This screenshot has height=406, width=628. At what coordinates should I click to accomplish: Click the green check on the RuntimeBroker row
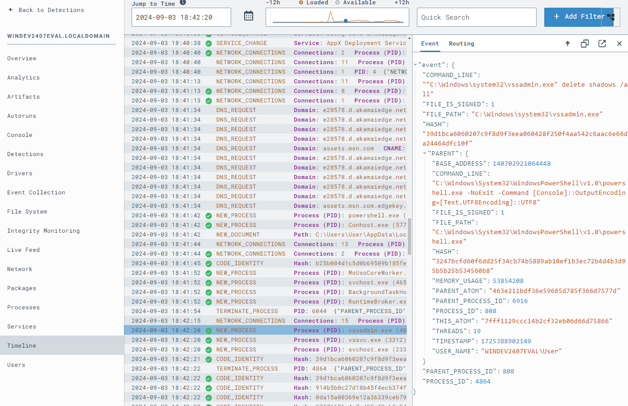tap(208, 302)
